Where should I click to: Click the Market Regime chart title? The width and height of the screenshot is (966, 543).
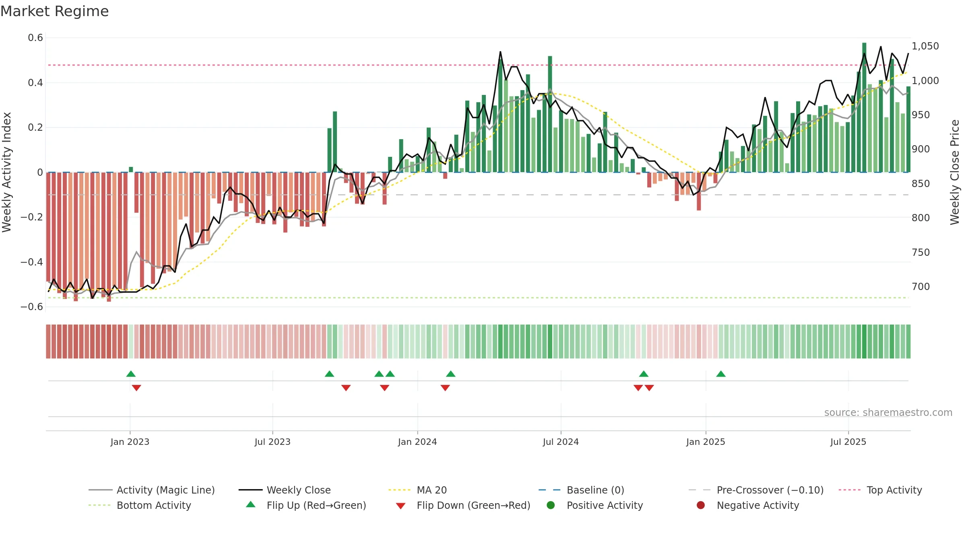coord(55,11)
